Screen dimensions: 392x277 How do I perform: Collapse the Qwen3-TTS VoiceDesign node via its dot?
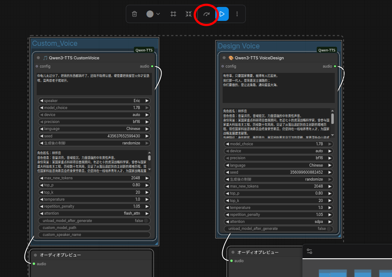click(224, 58)
